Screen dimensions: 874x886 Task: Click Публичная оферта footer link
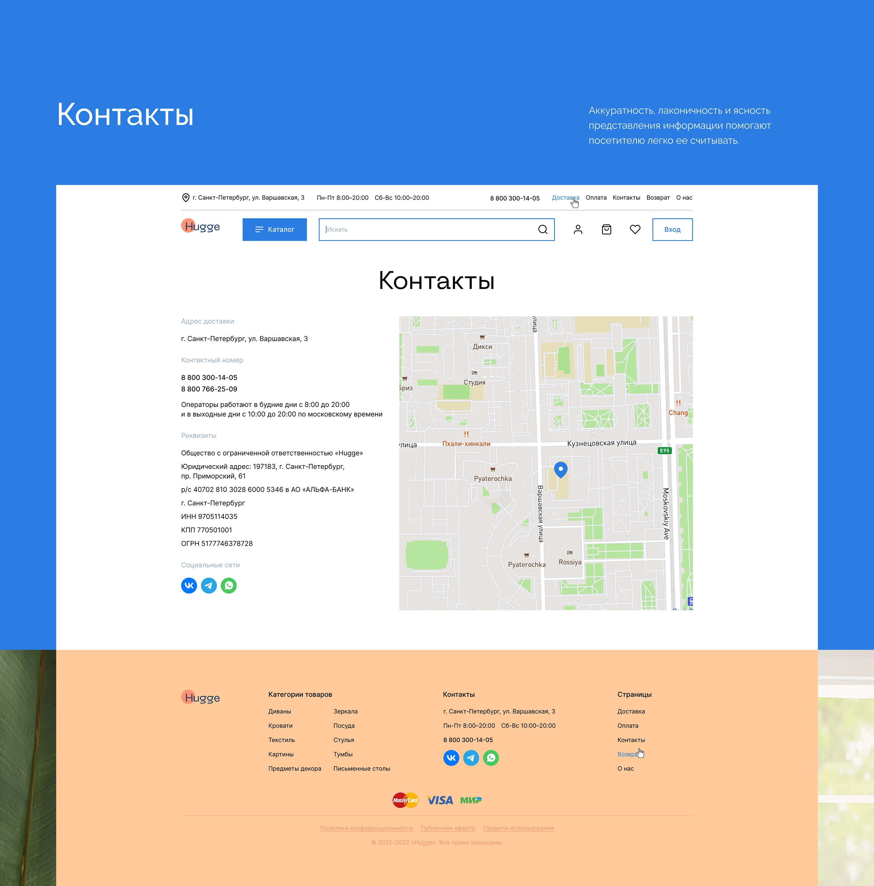447,828
